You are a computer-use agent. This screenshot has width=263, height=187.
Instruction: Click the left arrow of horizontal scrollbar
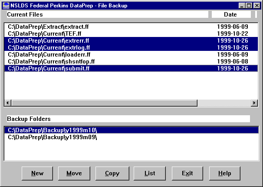[8, 103]
